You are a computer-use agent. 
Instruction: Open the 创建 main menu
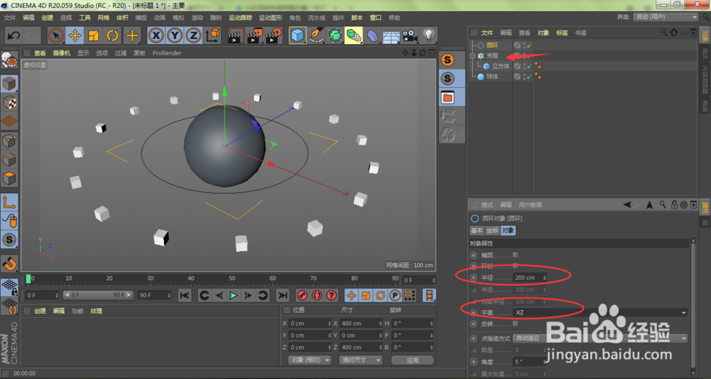(47, 18)
